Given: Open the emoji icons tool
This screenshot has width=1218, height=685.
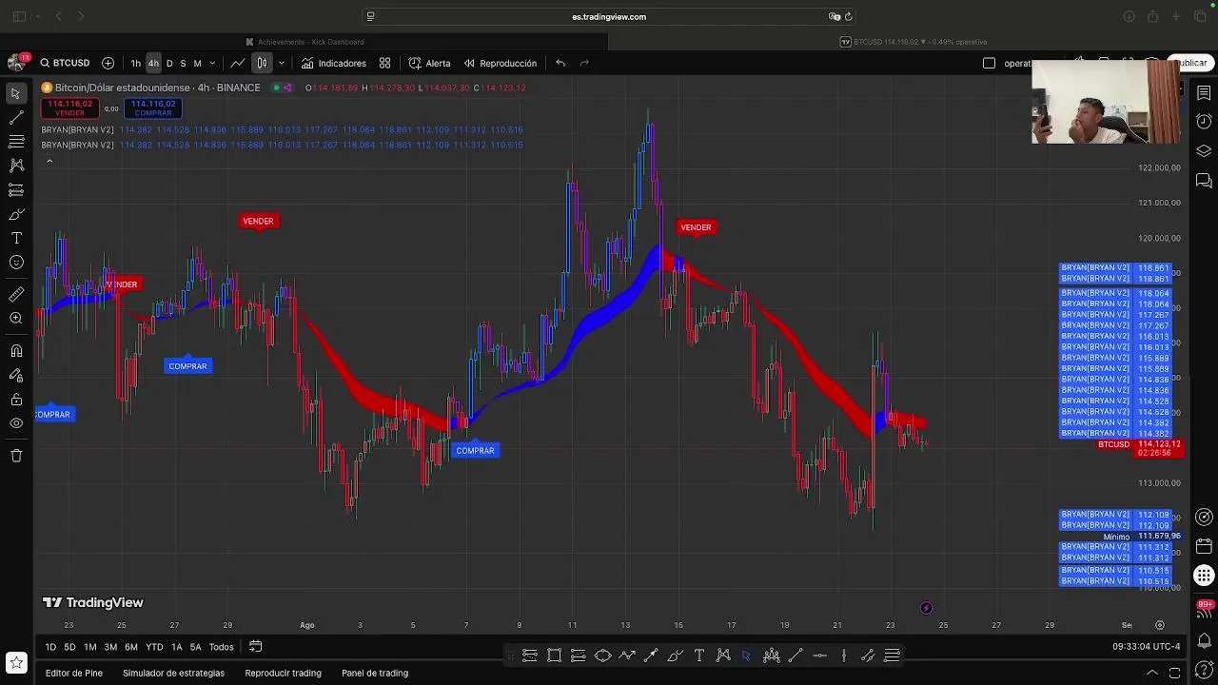Looking at the screenshot, I should [x=16, y=263].
